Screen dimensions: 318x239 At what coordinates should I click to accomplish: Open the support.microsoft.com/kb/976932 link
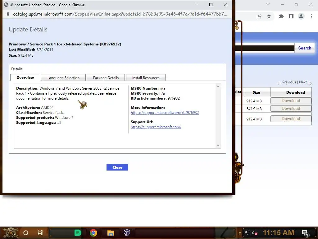[165, 113]
